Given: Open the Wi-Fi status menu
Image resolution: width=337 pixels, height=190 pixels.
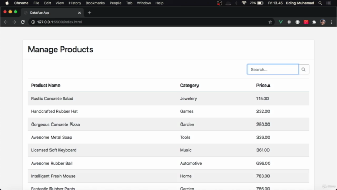Looking at the screenshot, I should pyautogui.click(x=244, y=3).
